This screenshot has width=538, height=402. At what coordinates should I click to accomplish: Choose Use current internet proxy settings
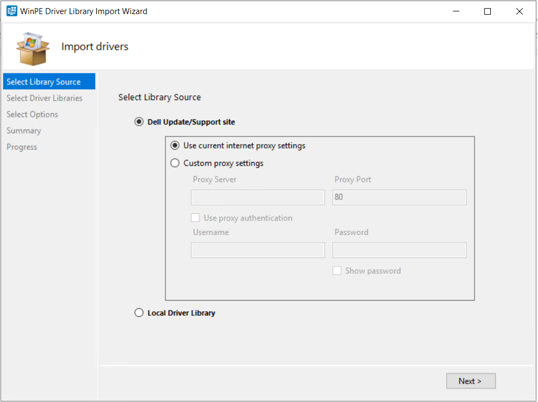175,145
